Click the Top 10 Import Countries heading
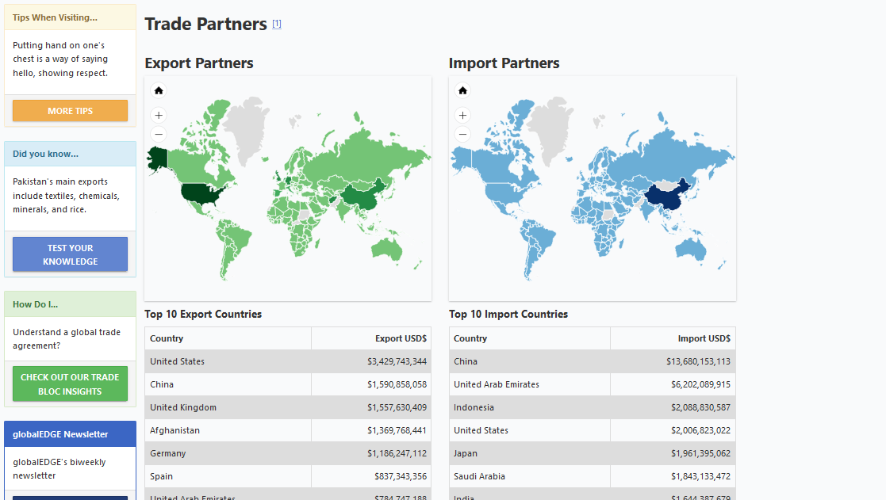 (508, 315)
